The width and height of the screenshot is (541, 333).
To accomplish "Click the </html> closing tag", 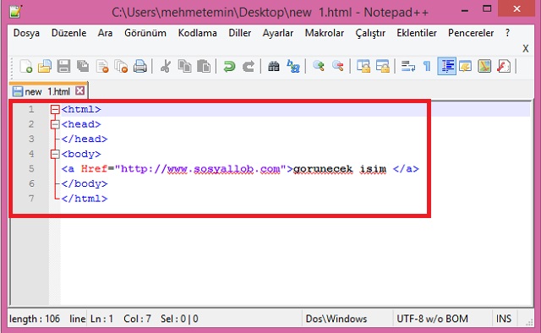I will 85,199.
